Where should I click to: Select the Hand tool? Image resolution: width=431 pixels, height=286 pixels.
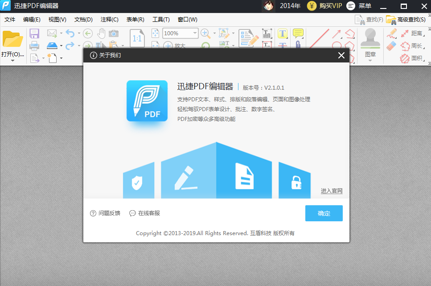tap(102, 33)
